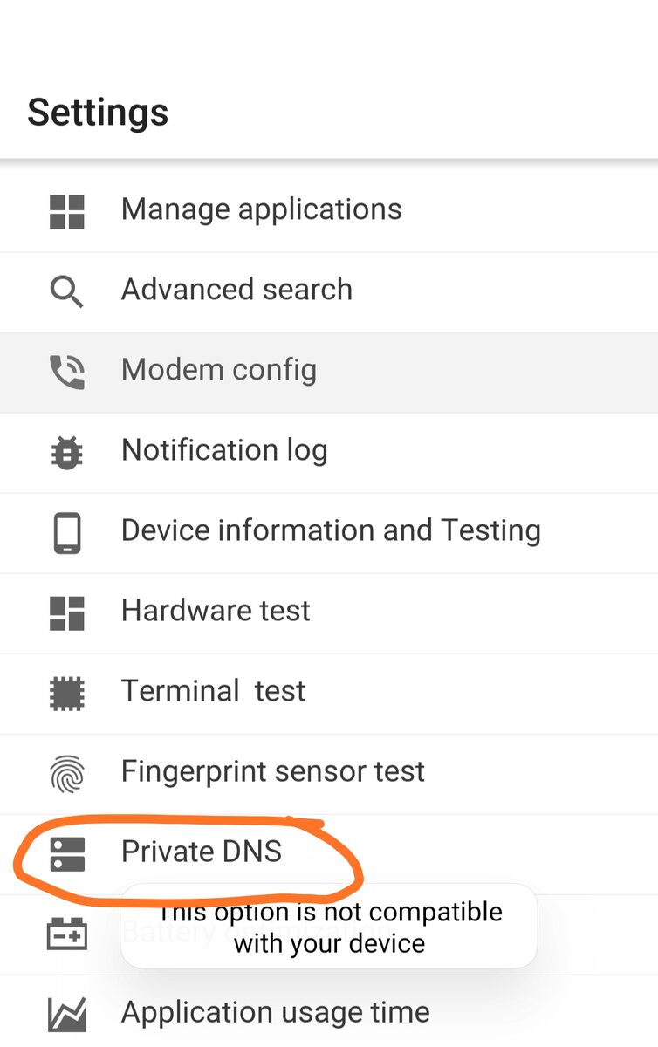
Task: Open the Private DNS label
Action: pyautogui.click(x=202, y=852)
